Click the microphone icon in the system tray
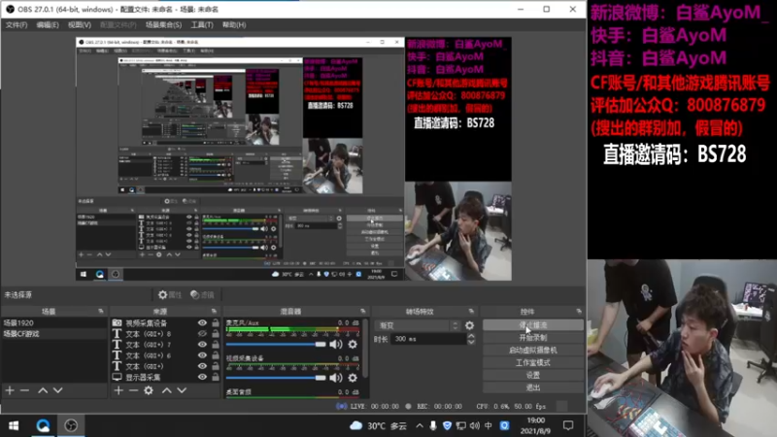The image size is (777, 437). click(433, 425)
